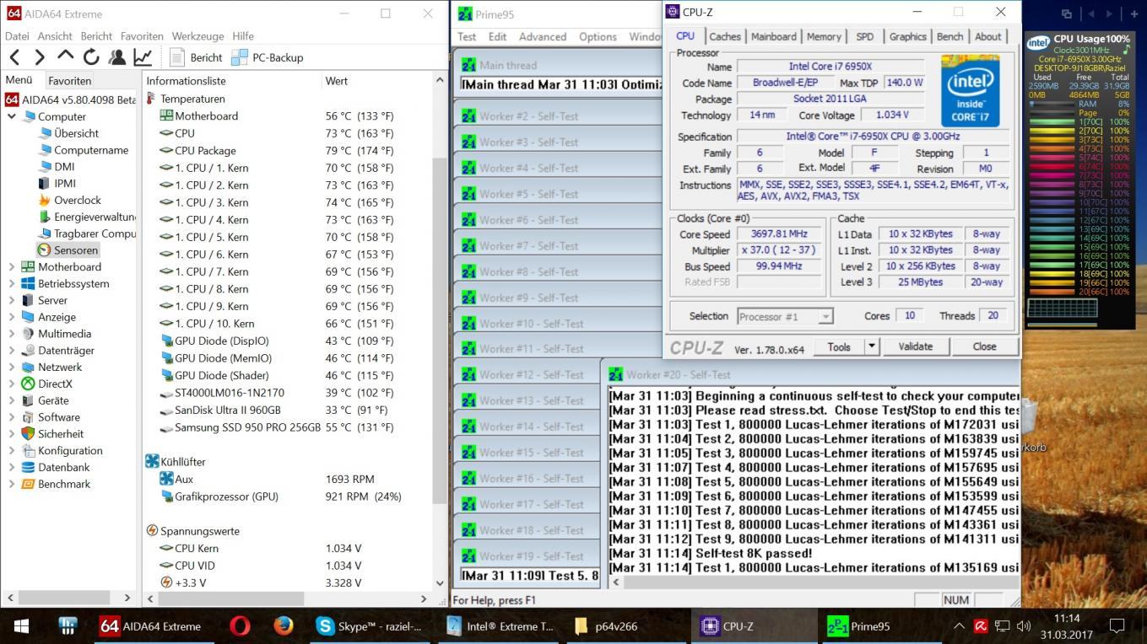This screenshot has width=1147, height=644.
Task: Open Opera from the taskbar
Action: point(240,625)
